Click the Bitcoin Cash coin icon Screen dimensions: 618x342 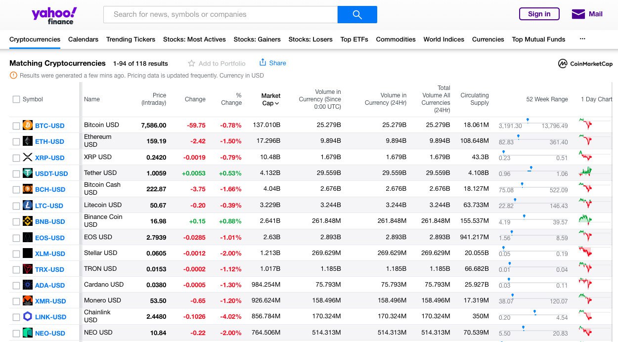point(28,189)
